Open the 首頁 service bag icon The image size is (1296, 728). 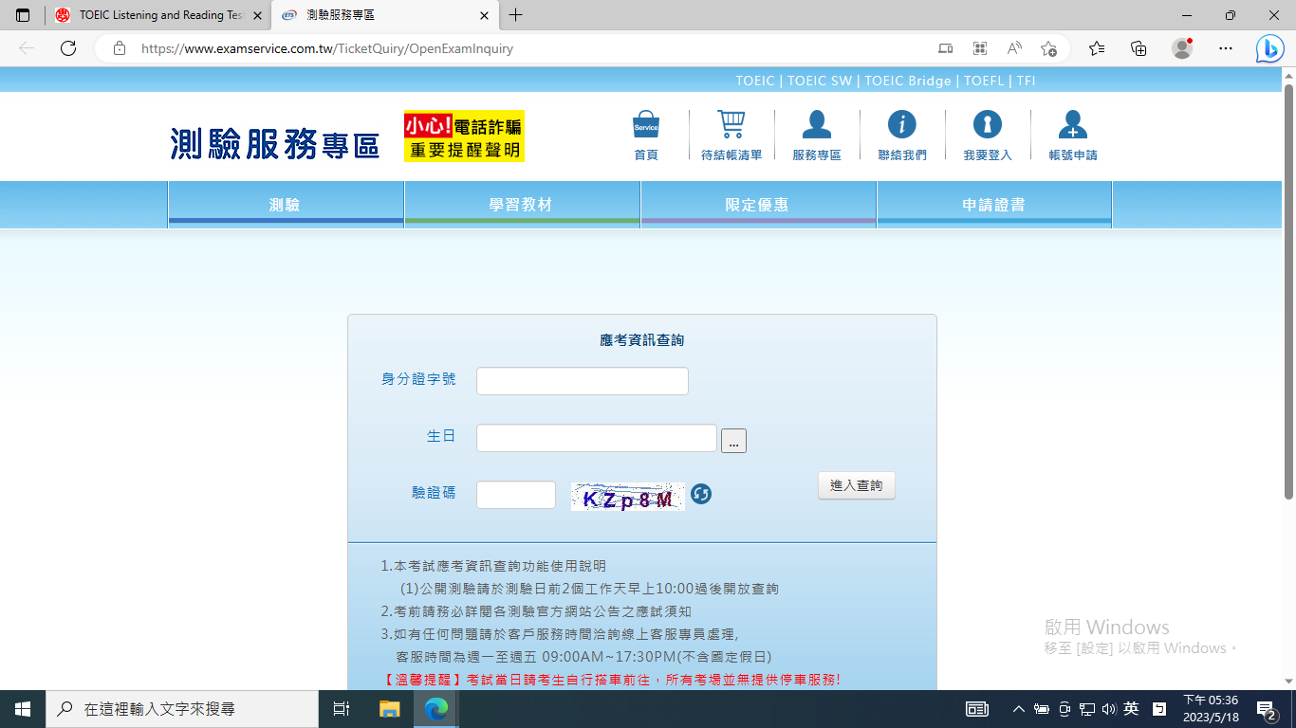[646, 125]
